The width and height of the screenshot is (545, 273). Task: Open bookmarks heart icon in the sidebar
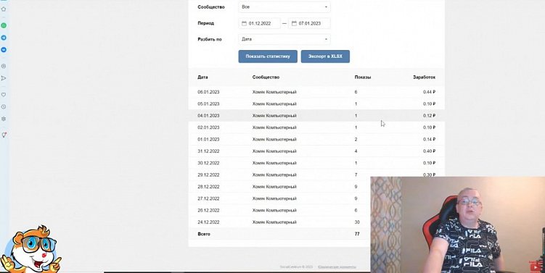click(4, 94)
